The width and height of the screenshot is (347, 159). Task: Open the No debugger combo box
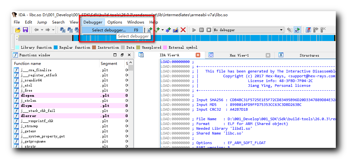click(x=248, y=30)
